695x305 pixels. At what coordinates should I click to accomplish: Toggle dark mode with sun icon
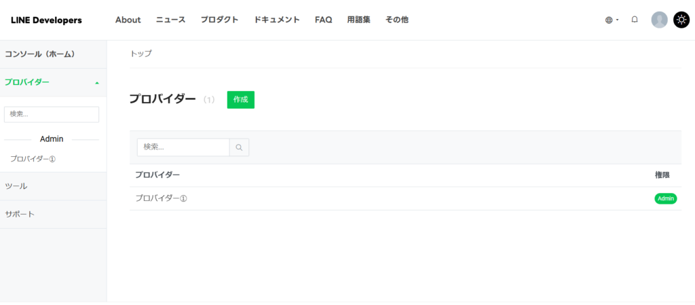(x=681, y=20)
